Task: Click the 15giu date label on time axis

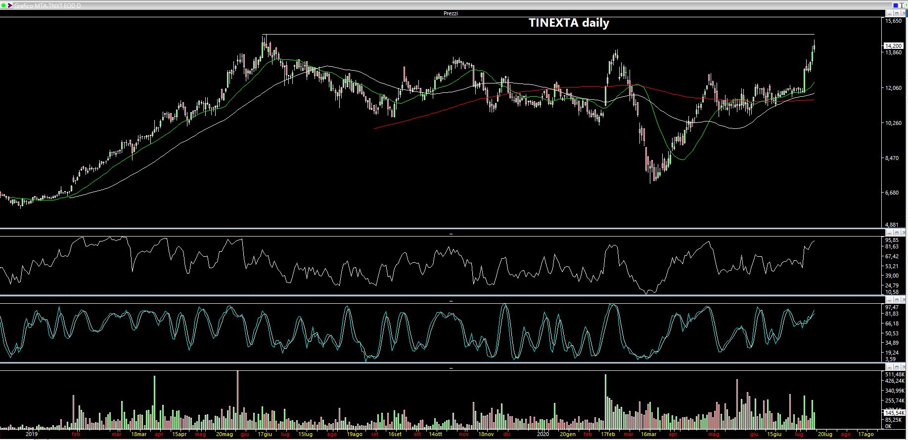Action: click(774, 434)
